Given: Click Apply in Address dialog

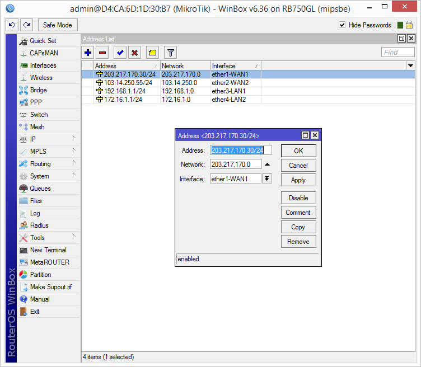Looking at the screenshot, I should [298, 180].
